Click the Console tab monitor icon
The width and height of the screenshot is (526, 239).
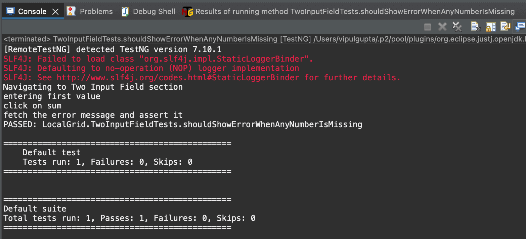pos(10,12)
